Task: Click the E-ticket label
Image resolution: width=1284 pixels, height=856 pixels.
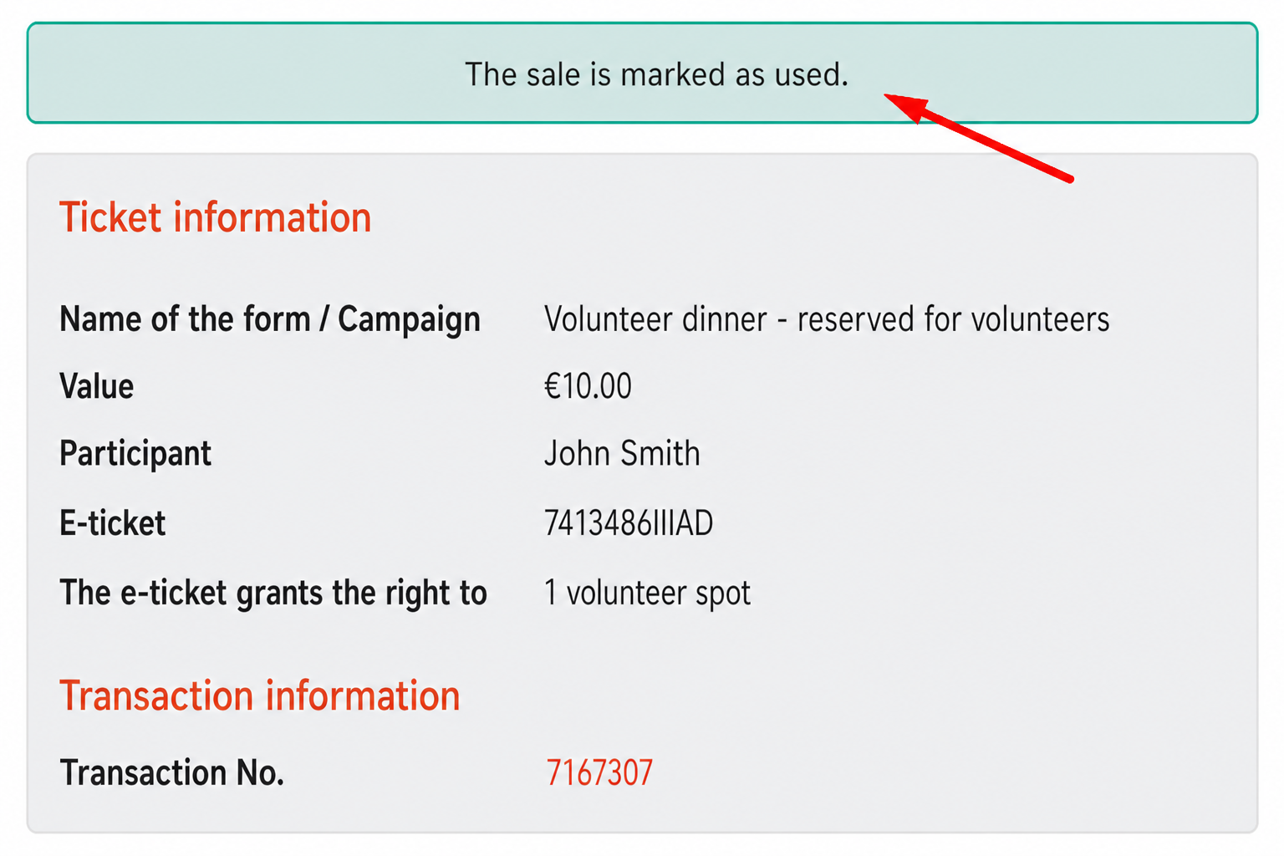Action: tap(112, 523)
